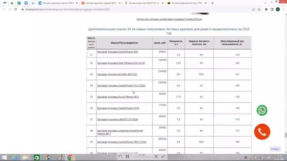
Task: Restart the recording with undo arrow
Action: pos(120,156)
